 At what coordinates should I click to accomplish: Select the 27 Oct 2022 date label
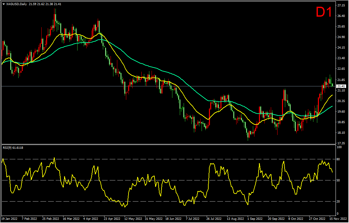pyautogui.click(x=317, y=219)
